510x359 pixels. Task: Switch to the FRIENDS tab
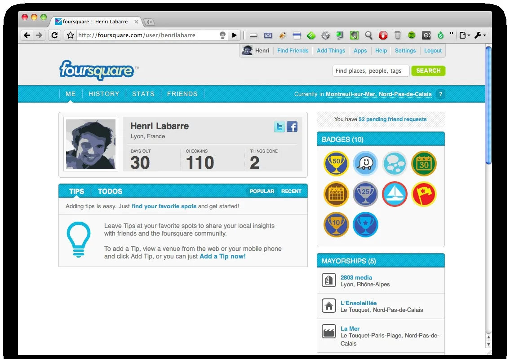(182, 94)
